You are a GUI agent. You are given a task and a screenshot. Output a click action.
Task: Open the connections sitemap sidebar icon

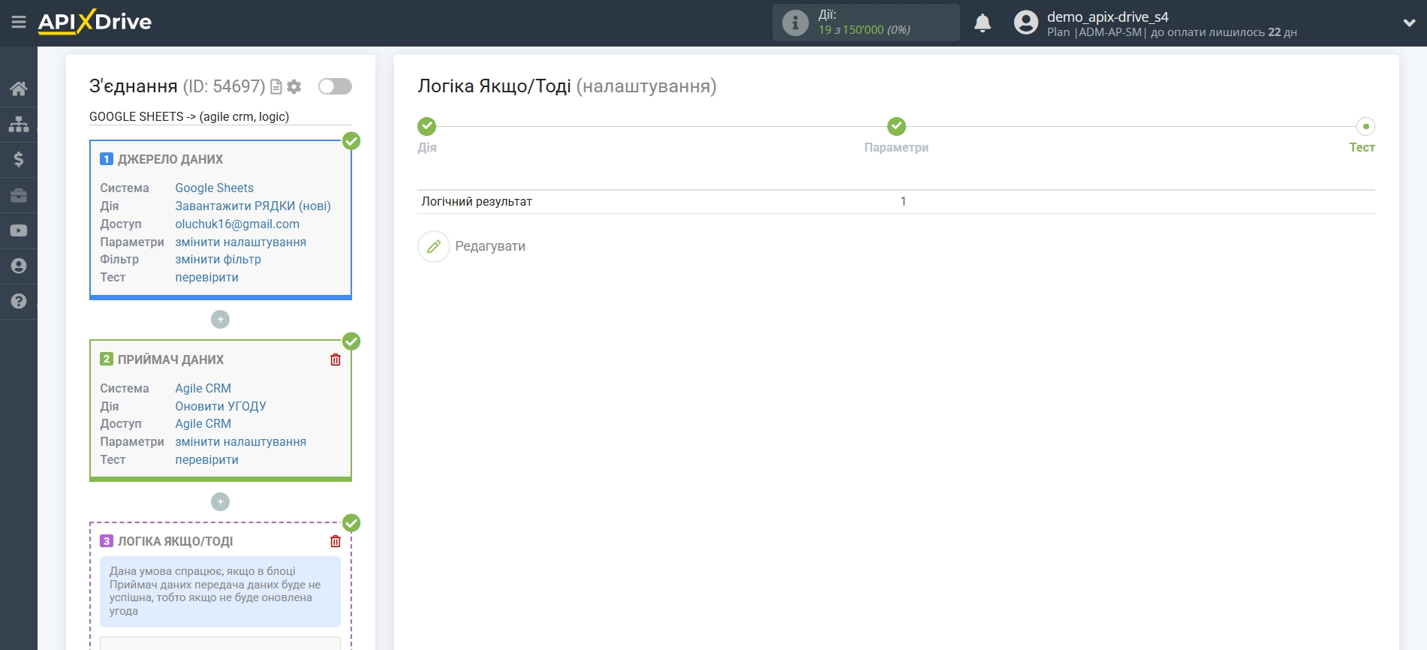19,124
